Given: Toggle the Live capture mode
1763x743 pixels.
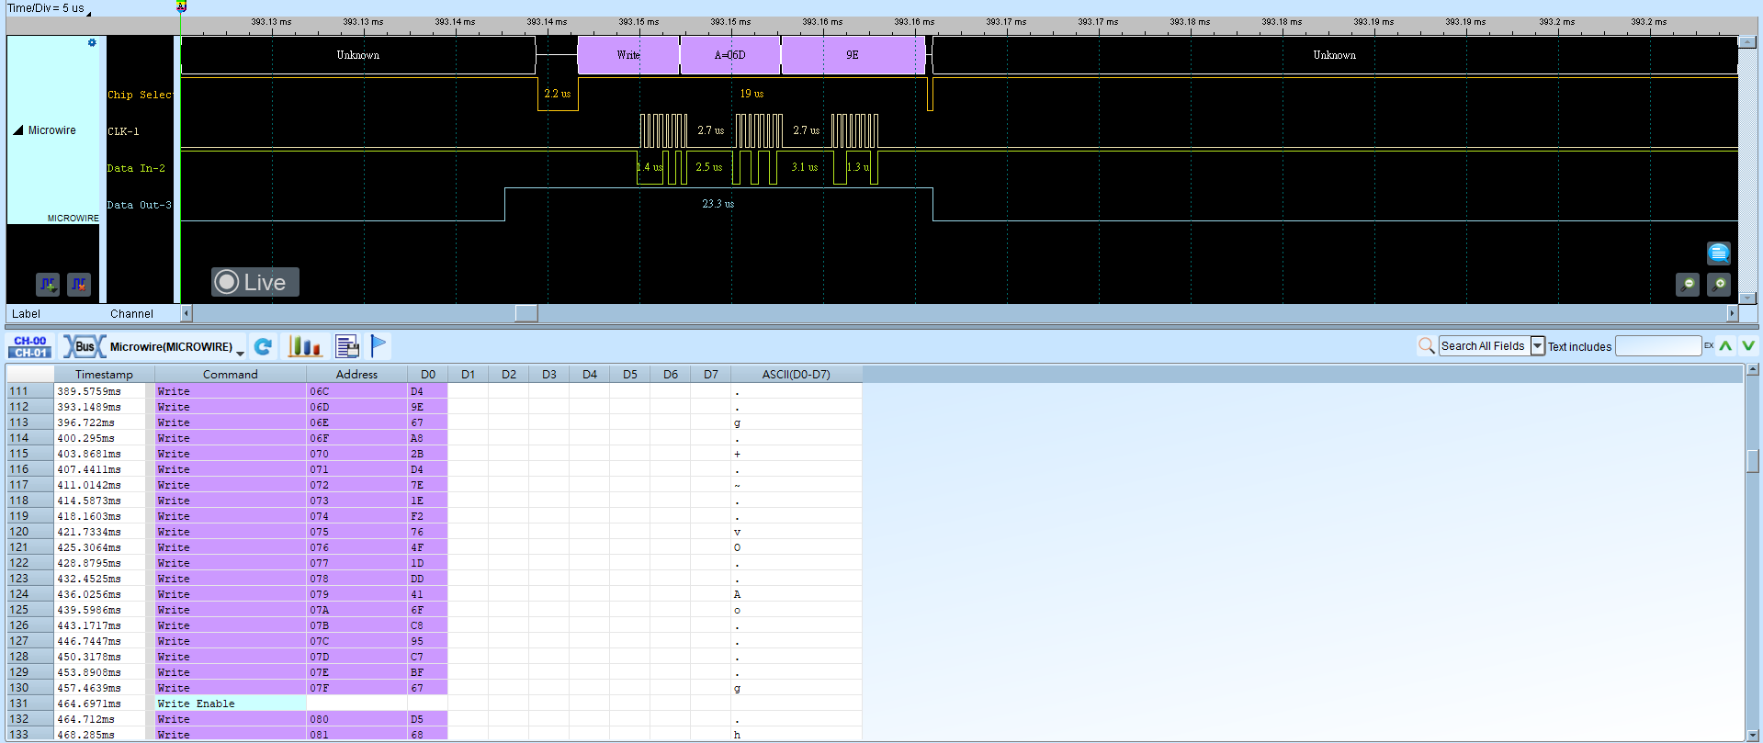Looking at the screenshot, I should (255, 282).
